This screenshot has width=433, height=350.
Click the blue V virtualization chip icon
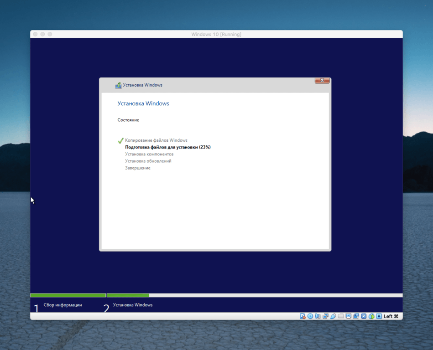364,316
